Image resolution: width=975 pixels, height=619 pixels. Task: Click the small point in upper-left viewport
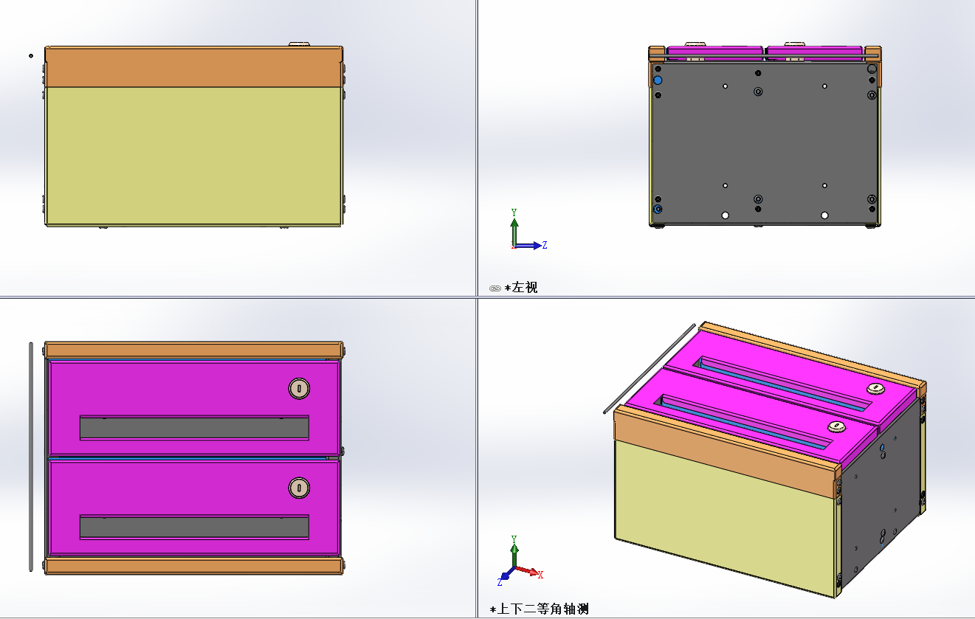click(30, 55)
